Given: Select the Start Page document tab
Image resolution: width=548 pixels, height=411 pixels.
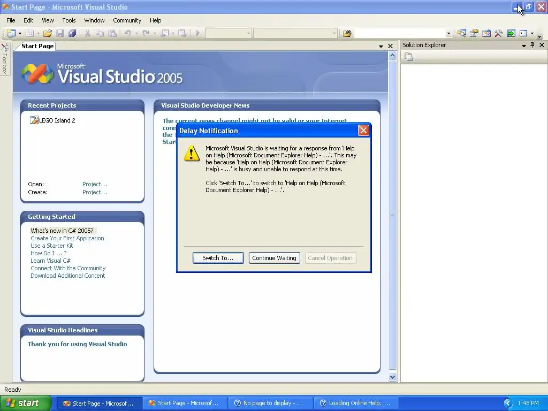Looking at the screenshot, I should [x=37, y=46].
